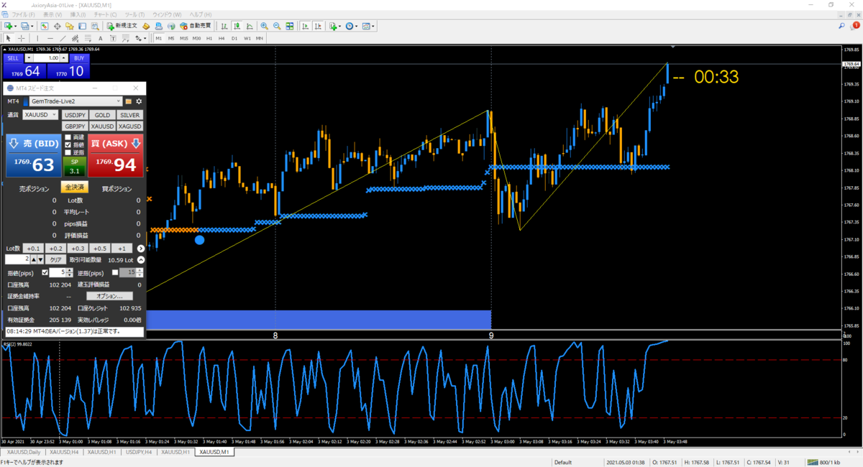The height and width of the screenshot is (467, 863).
Task: Select the horizontal line drawing tool
Action: [x=50, y=38]
